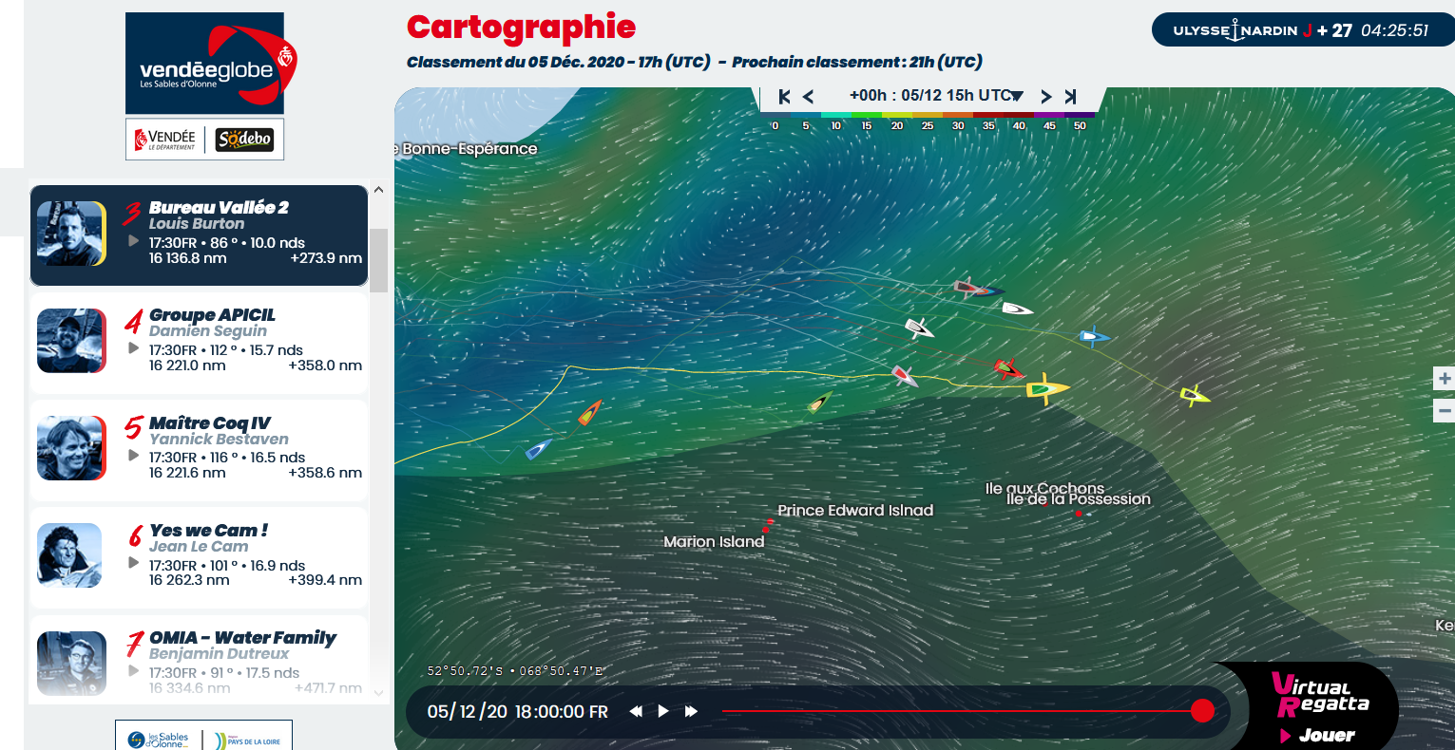1455x750 pixels.
Task: Expand OMIA - Water Family details triangle
Action: (134, 670)
